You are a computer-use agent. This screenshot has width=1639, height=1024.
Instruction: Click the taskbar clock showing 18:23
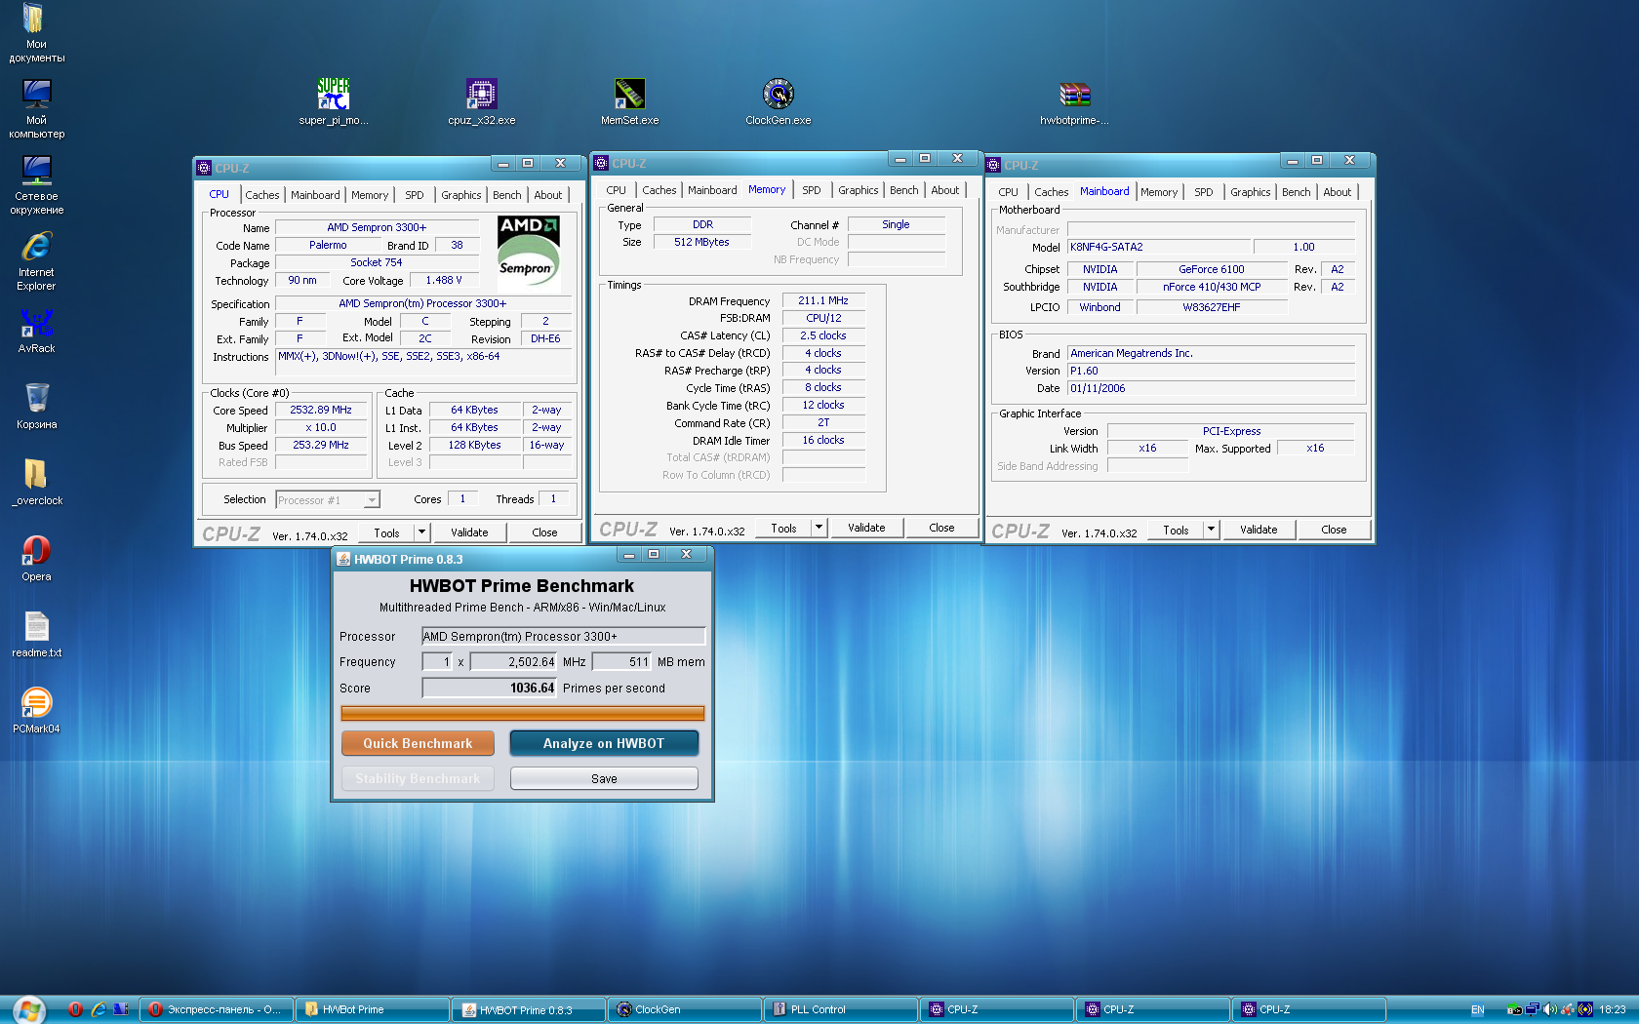(x=1613, y=1009)
